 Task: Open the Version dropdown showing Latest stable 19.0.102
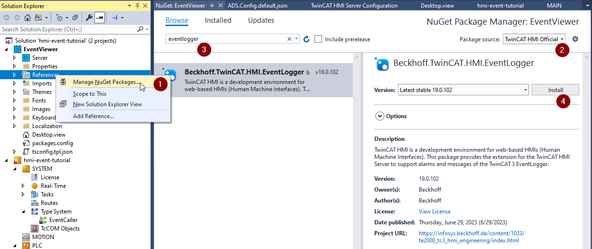pos(463,90)
